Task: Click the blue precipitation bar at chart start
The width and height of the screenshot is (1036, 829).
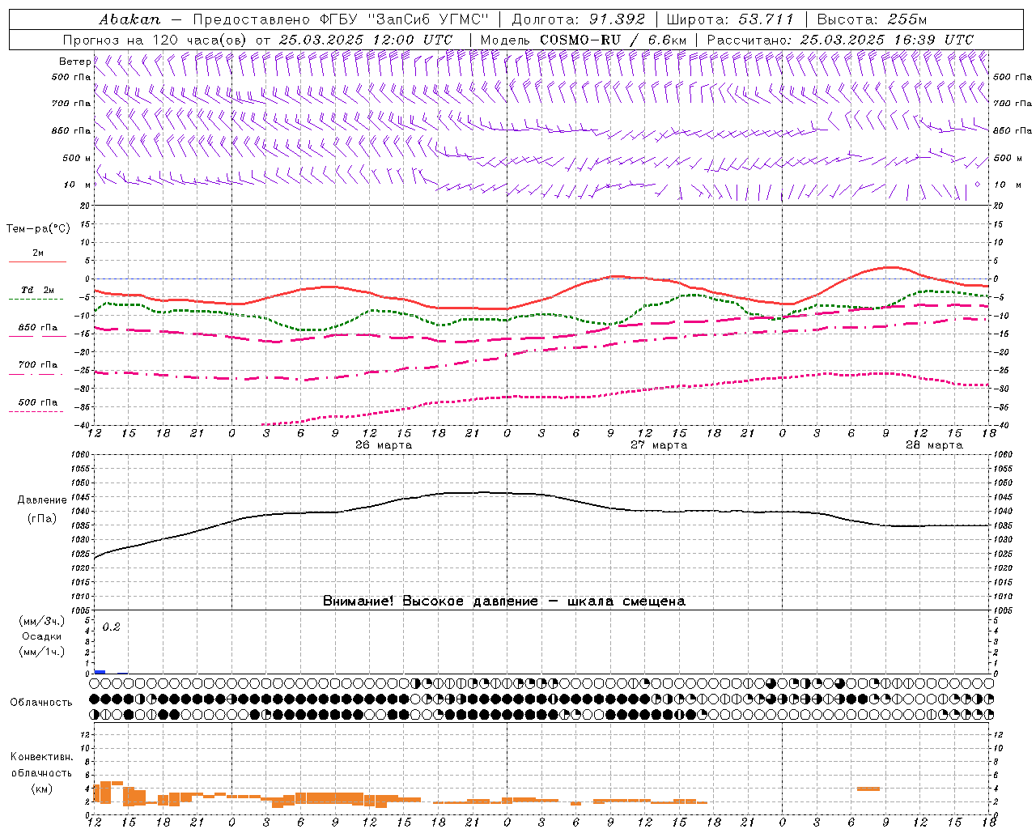Action: (x=100, y=672)
